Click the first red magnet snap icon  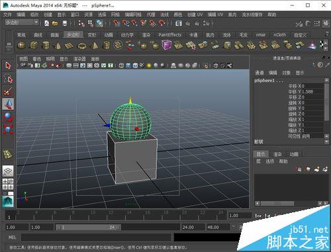tap(116, 23)
